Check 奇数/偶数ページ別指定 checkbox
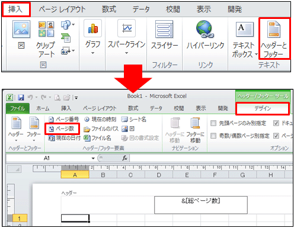This screenshot has height=228, width=294. (213, 136)
